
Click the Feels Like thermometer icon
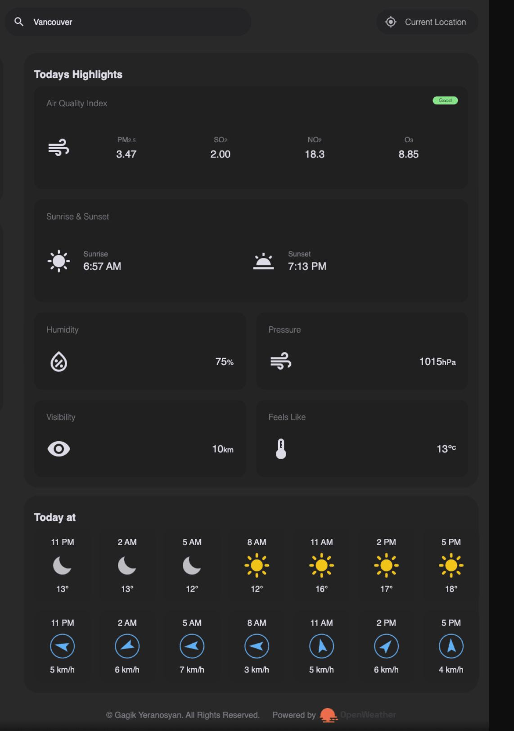click(281, 449)
